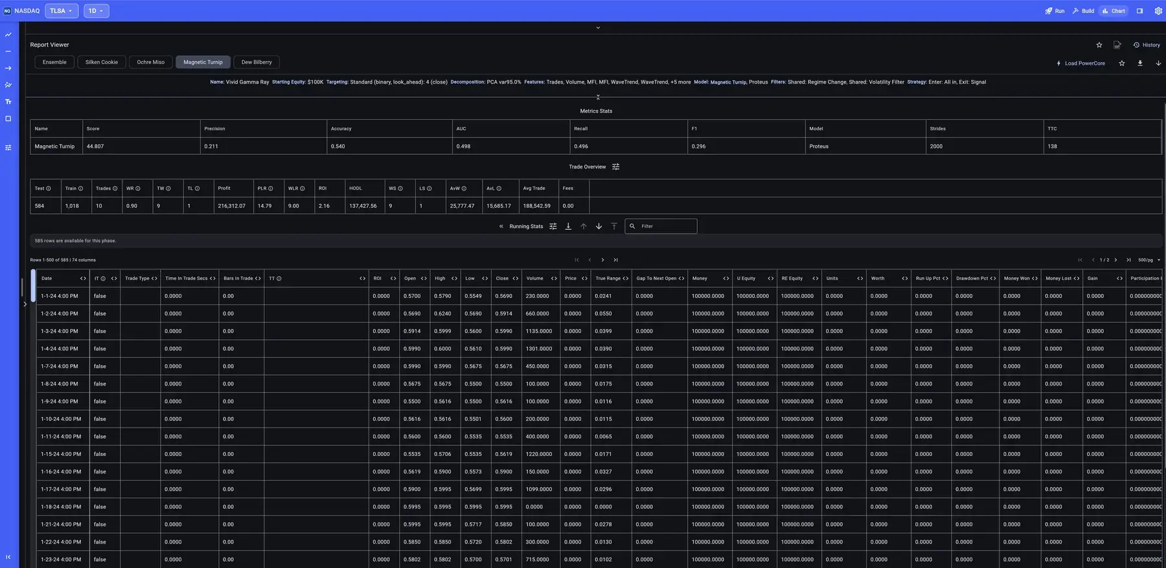Viewport: 1166px width, 568px height.
Task: Show info for TT column
Action: click(279, 278)
